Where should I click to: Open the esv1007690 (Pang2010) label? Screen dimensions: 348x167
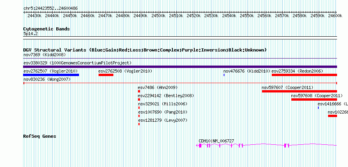click(x=163, y=112)
